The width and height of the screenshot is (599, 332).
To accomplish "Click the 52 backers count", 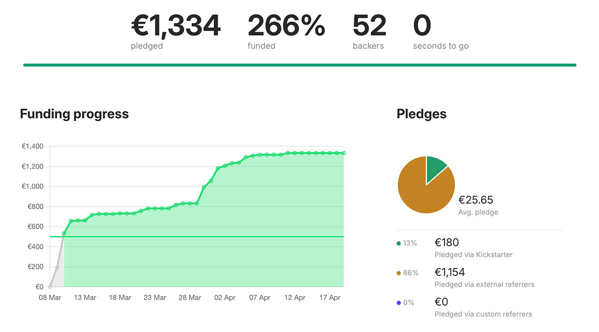I will point(369,25).
